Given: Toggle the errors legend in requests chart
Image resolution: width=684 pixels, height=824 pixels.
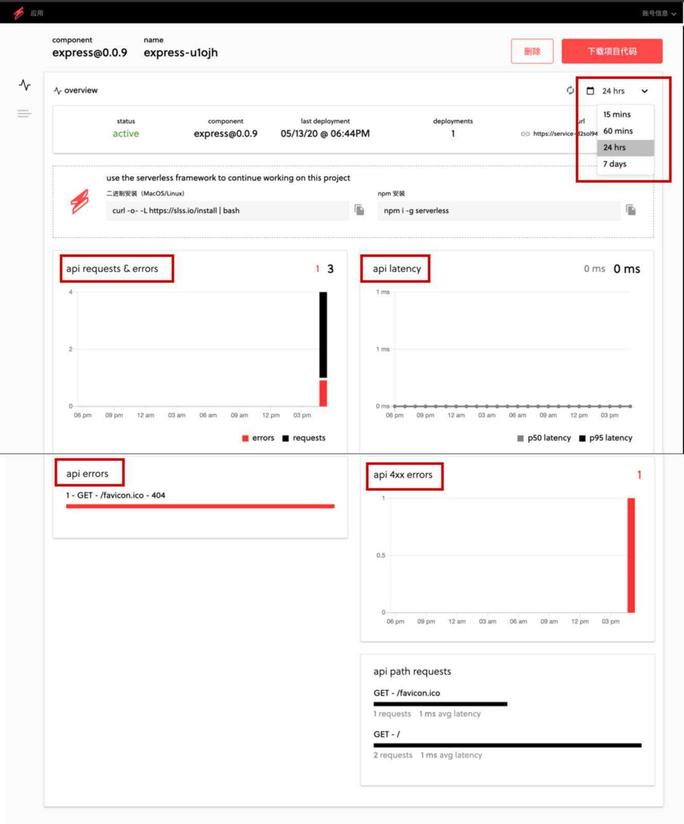Looking at the screenshot, I should coord(258,438).
